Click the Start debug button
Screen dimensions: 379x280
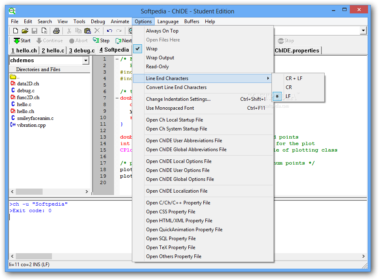click(22, 41)
